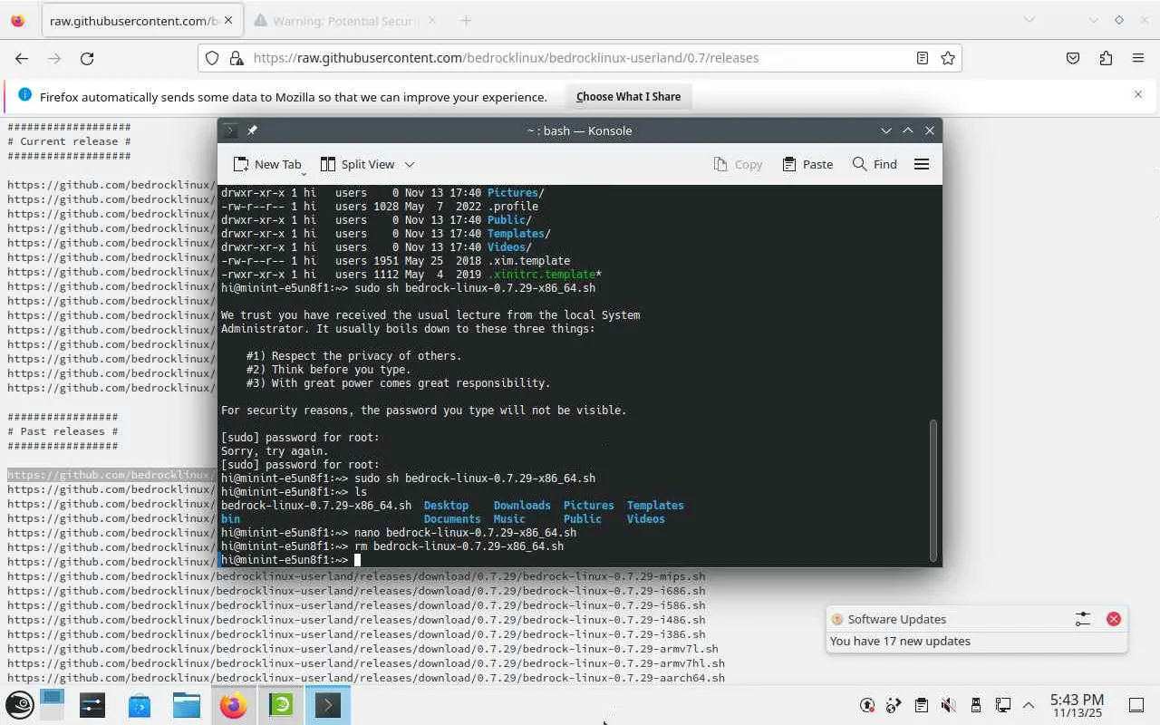Switch to the Warning: Potential Security tab
This screenshot has height=725, width=1160.
pos(346,20)
